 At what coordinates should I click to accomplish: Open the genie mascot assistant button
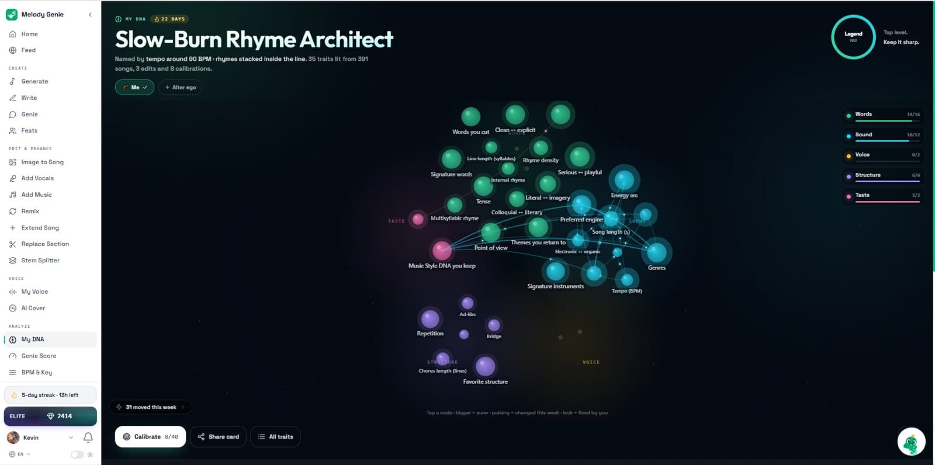click(x=911, y=442)
